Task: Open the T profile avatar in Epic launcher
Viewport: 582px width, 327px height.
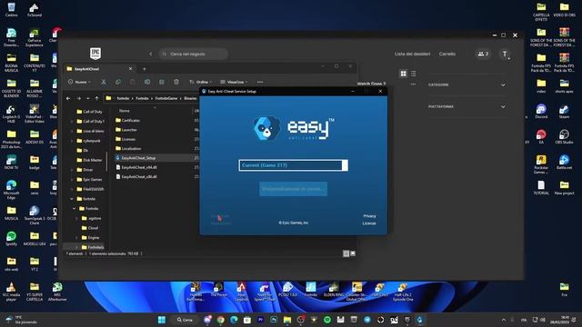Action: (505, 54)
